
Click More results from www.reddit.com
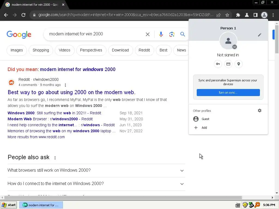pos(36,137)
